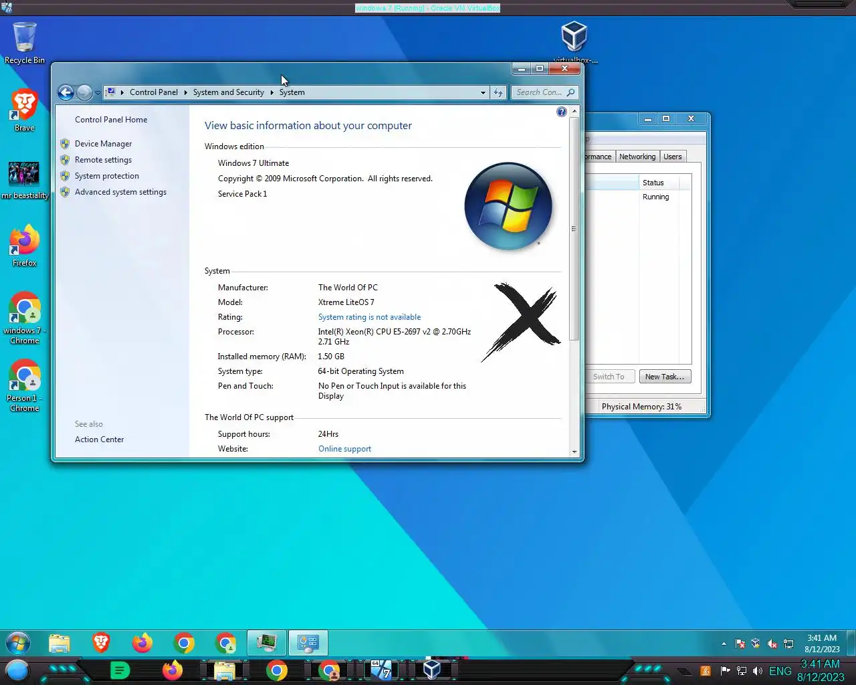Image resolution: width=856 pixels, height=685 pixels.
Task: Navigate to System and Security breadcrumb
Action: (x=229, y=92)
